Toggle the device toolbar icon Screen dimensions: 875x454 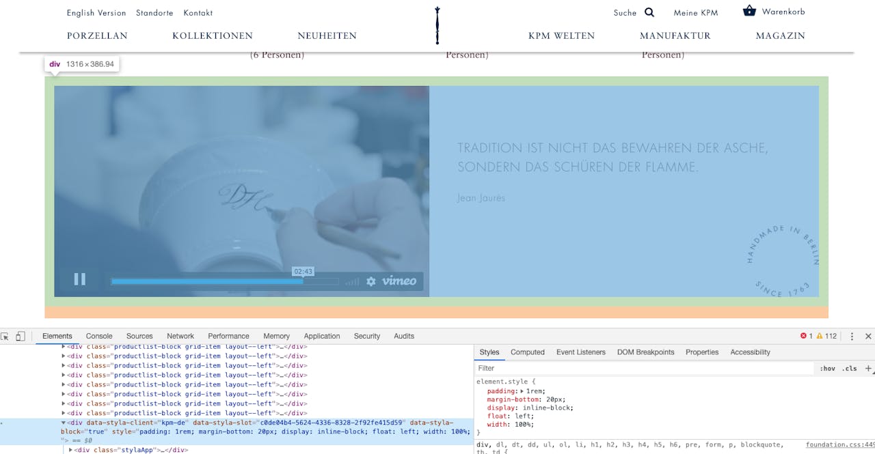[21, 336]
